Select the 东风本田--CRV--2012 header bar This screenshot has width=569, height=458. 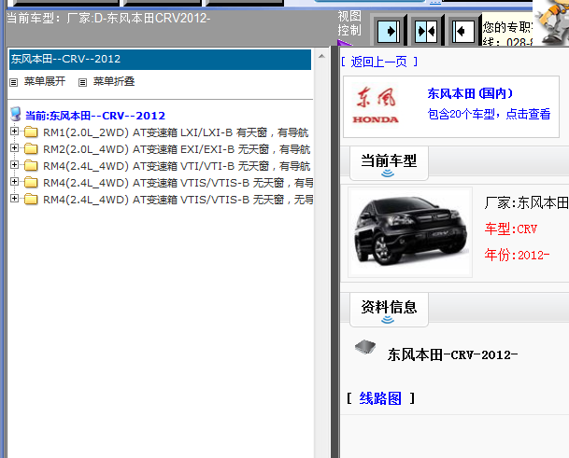click(x=160, y=59)
